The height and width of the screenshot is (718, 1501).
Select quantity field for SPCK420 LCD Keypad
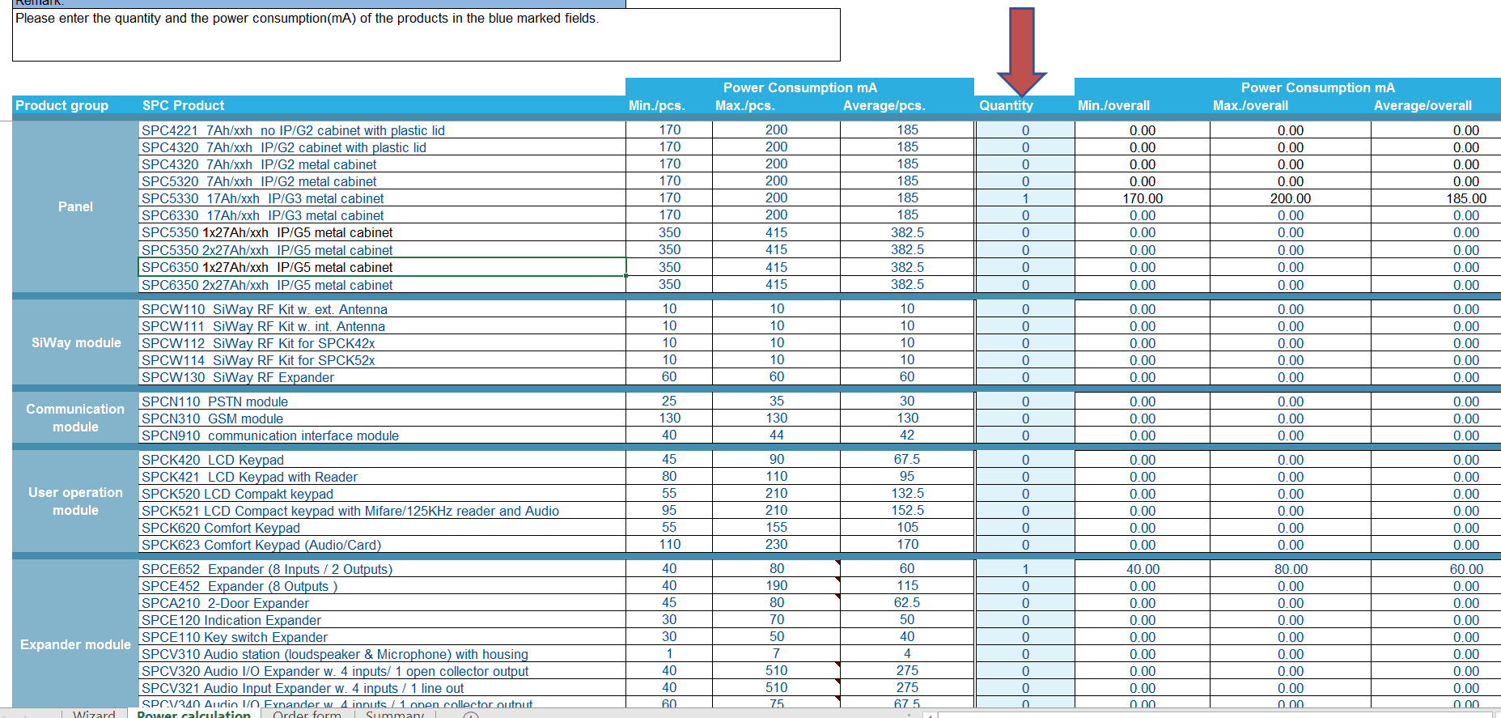[x=1024, y=460]
